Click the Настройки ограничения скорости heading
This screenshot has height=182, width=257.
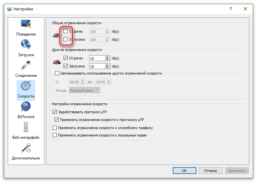point(80,104)
